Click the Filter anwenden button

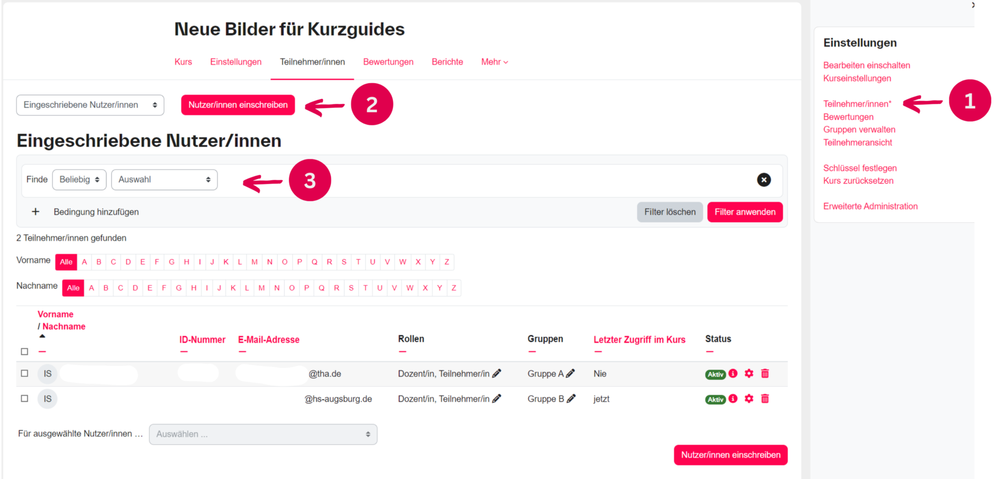pos(745,212)
